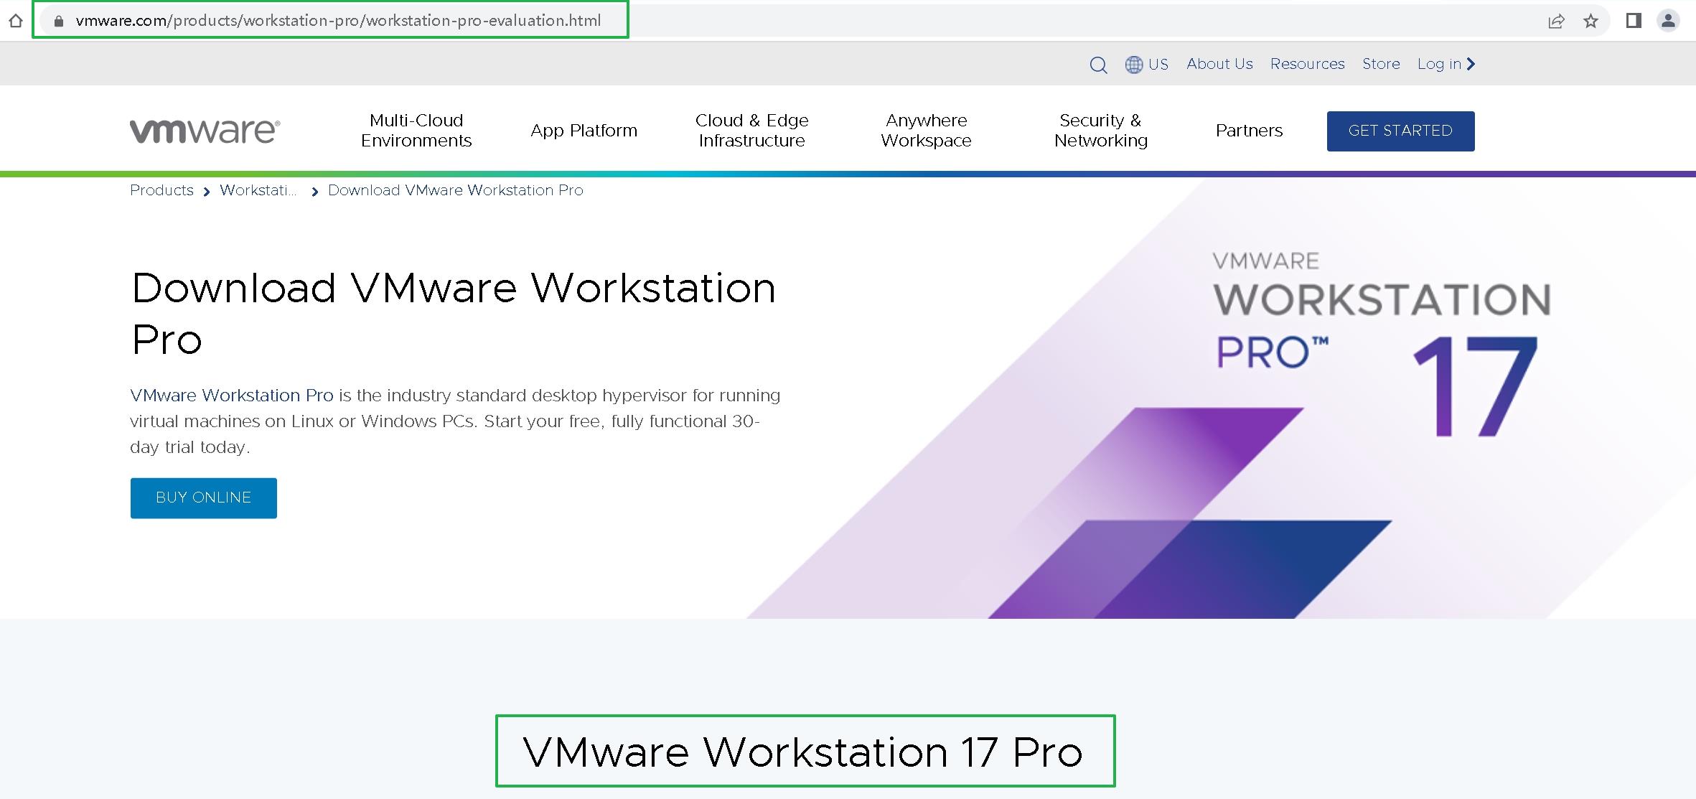Click the Download VMware Workstation Pro page title
This screenshot has height=799, width=1696.
[x=454, y=314]
